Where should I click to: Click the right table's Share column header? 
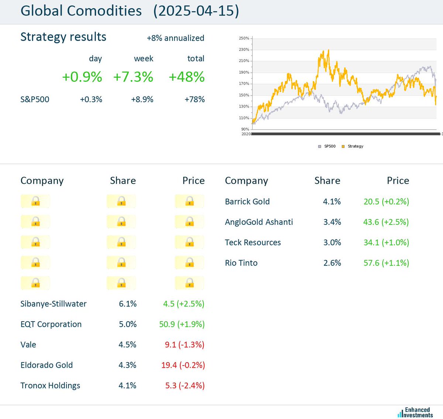point(327,181)
